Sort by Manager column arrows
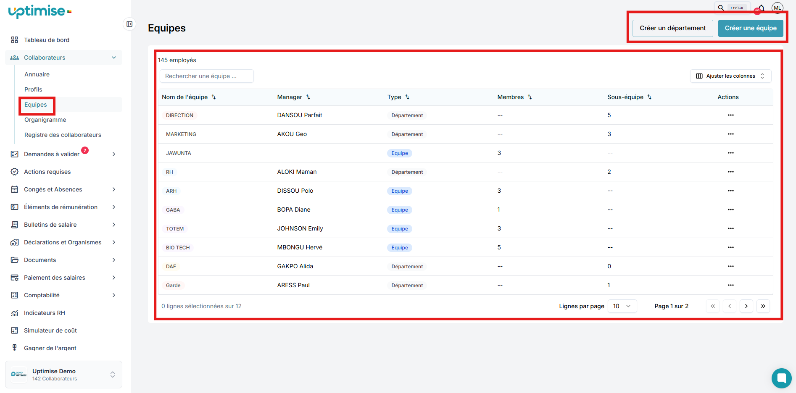Screen dimensions: 796x393 [308, 97]
